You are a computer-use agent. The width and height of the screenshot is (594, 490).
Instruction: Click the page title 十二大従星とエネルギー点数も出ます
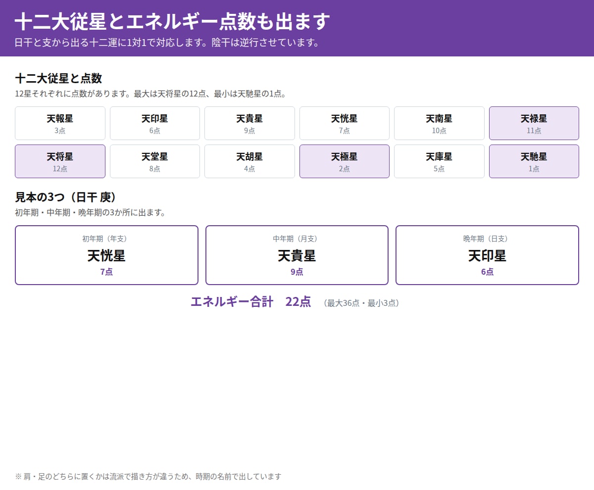click(172, 21)
